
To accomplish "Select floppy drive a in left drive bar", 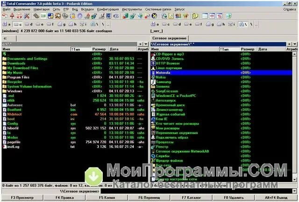I will pos(7,24).
